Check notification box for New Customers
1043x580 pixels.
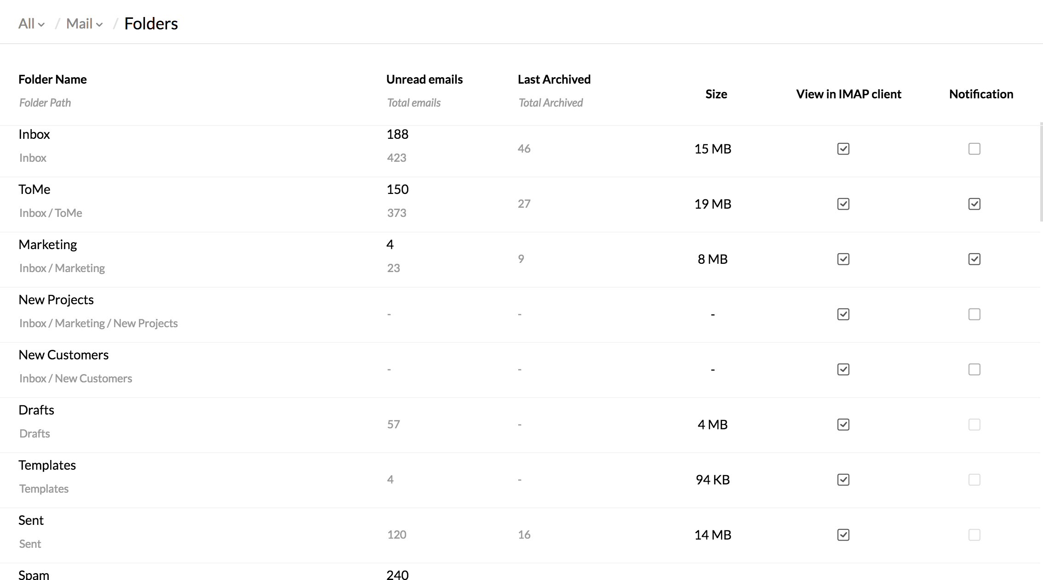(x=974, y=370)
